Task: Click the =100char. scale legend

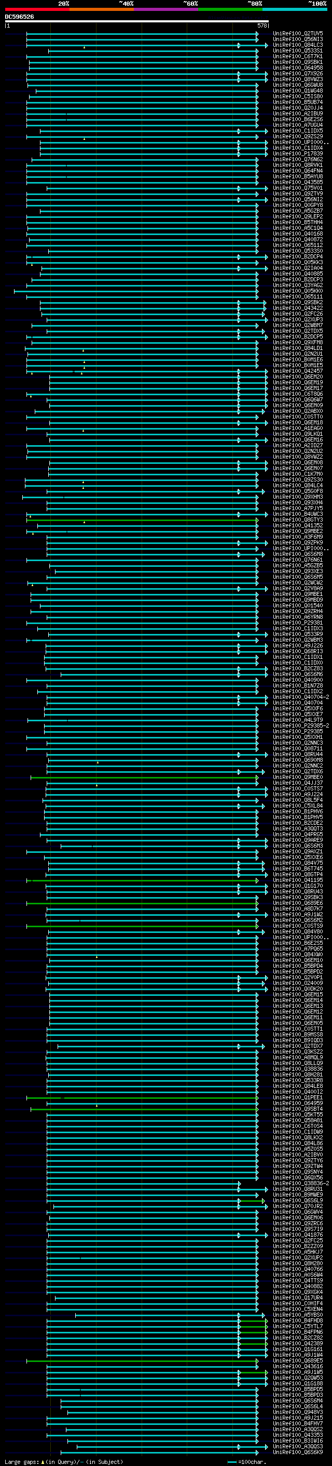Action: coord(246,1461)
